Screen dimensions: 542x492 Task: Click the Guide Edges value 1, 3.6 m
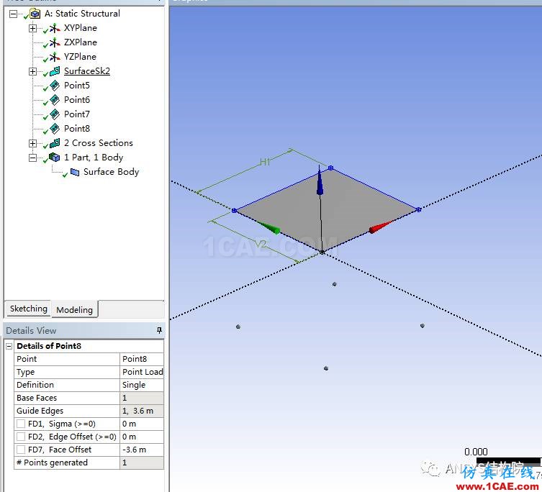click(x=142, y=411)
